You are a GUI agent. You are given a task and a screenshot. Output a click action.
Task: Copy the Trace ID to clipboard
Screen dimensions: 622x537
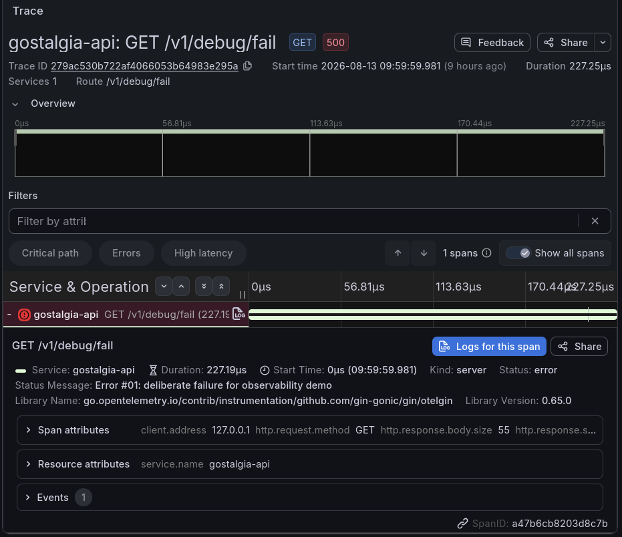tap(247, 66)
